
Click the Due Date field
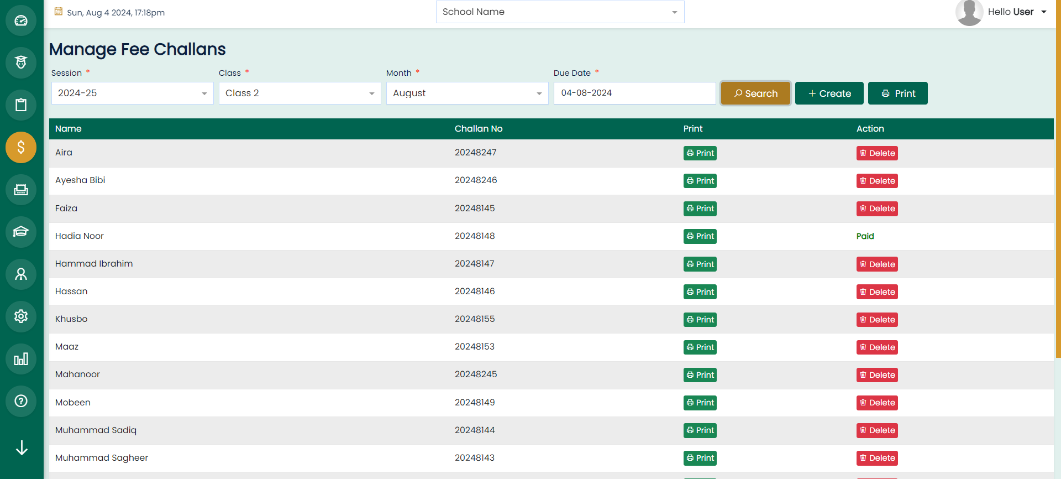[634, 93]
